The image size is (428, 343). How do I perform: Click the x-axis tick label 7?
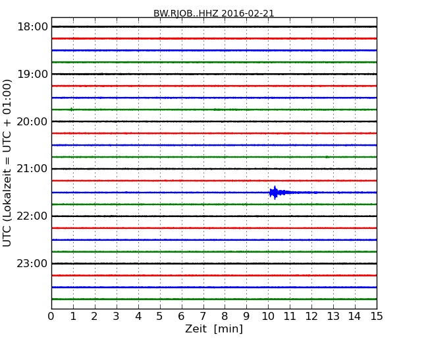coord(203,317)
